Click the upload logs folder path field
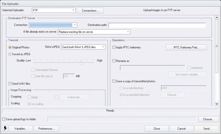The width and height of the screenshot is (221, 134). pos(122,119)
